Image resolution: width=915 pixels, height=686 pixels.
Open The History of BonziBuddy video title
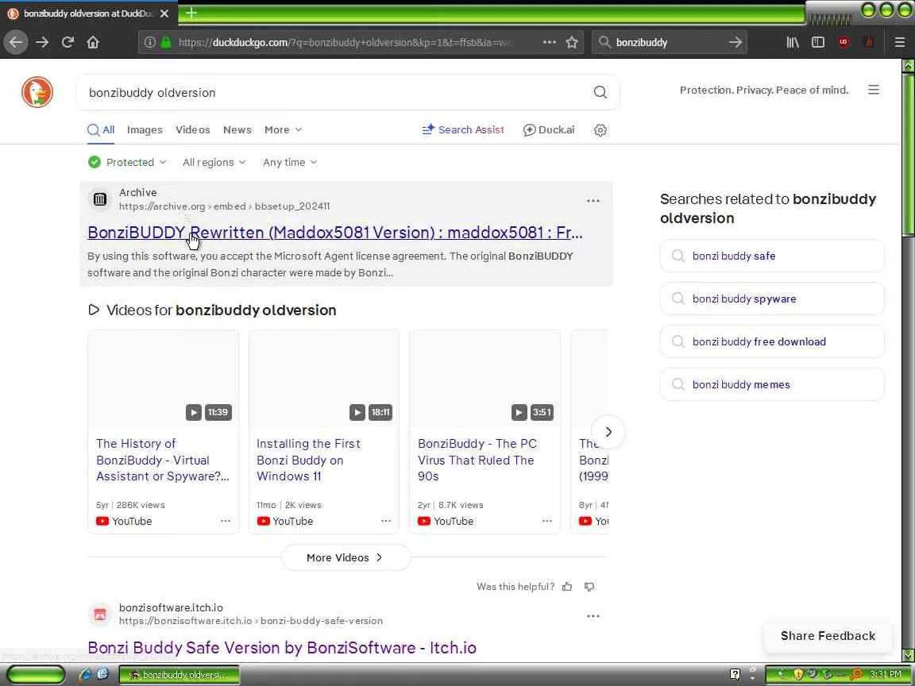[x=163, y=460]
